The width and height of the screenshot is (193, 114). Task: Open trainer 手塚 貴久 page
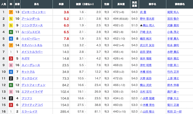click(x=173, y=39)
